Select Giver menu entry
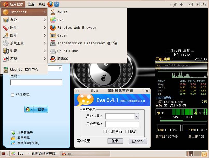 (87, 35)
